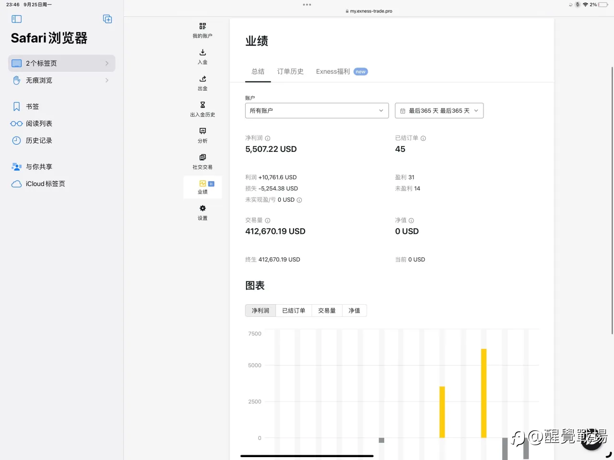This screenshot has height=460, width=614.
Task: Switch to the 总结 summary tab
Action: coord(258,71)
